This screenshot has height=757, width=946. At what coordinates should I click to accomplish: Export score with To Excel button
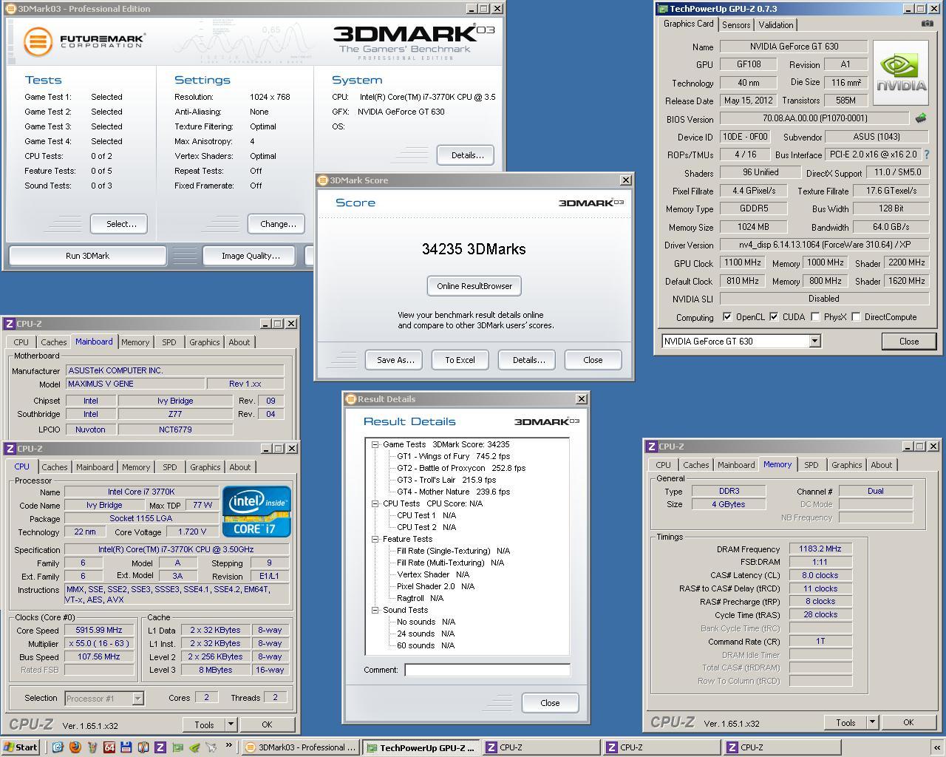click(460, 360)
